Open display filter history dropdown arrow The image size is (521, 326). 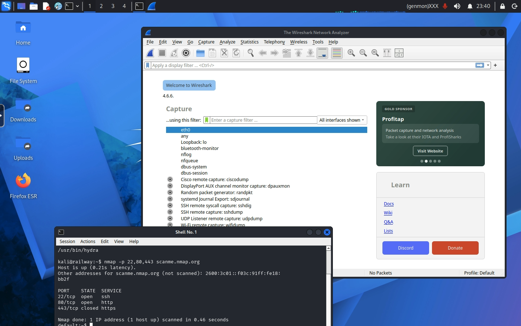click(488, 65)
